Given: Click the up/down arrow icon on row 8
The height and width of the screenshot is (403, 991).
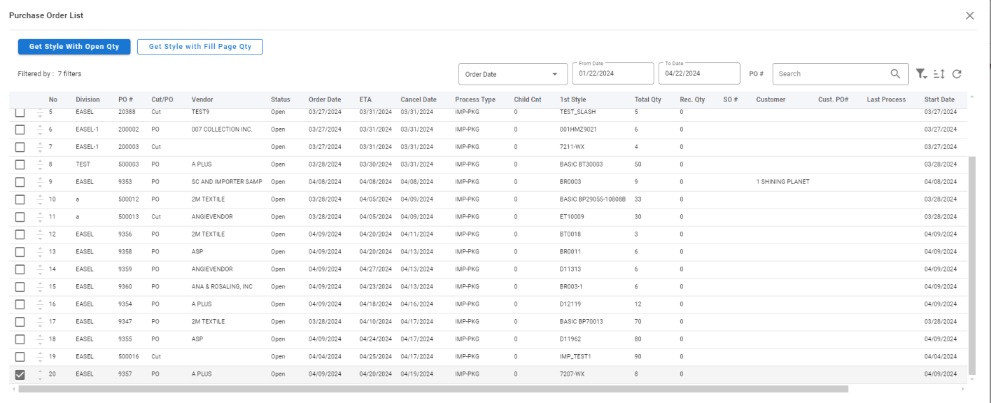Looking at the screenshot, I should point(40,164).
